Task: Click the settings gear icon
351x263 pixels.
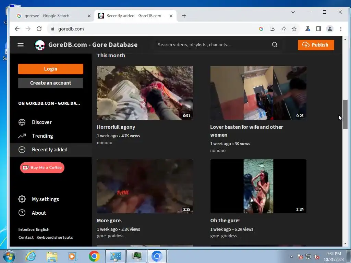Action: [x=22, y=199]
